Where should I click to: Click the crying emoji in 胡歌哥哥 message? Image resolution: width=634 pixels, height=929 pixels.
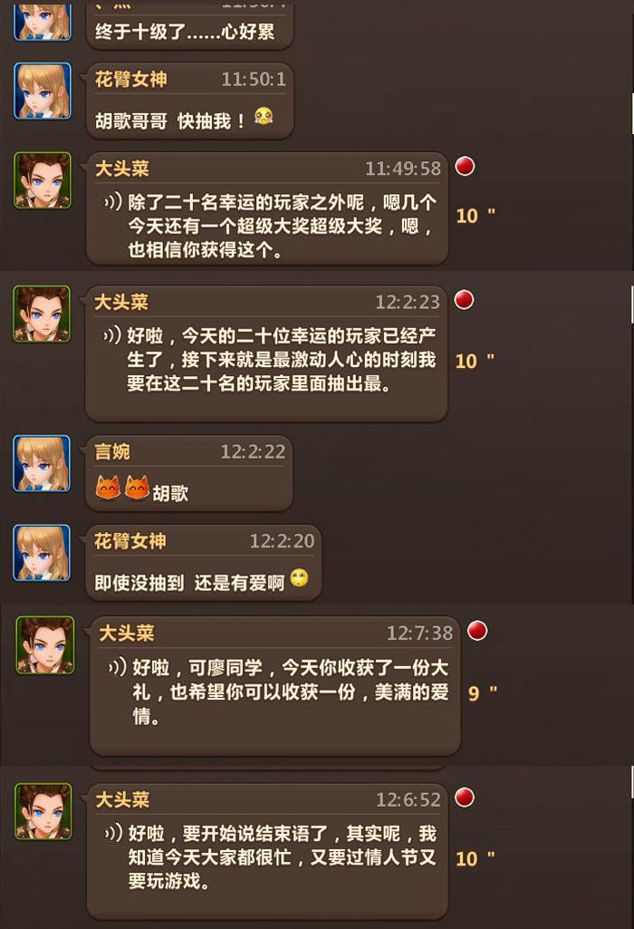[264, 115]
